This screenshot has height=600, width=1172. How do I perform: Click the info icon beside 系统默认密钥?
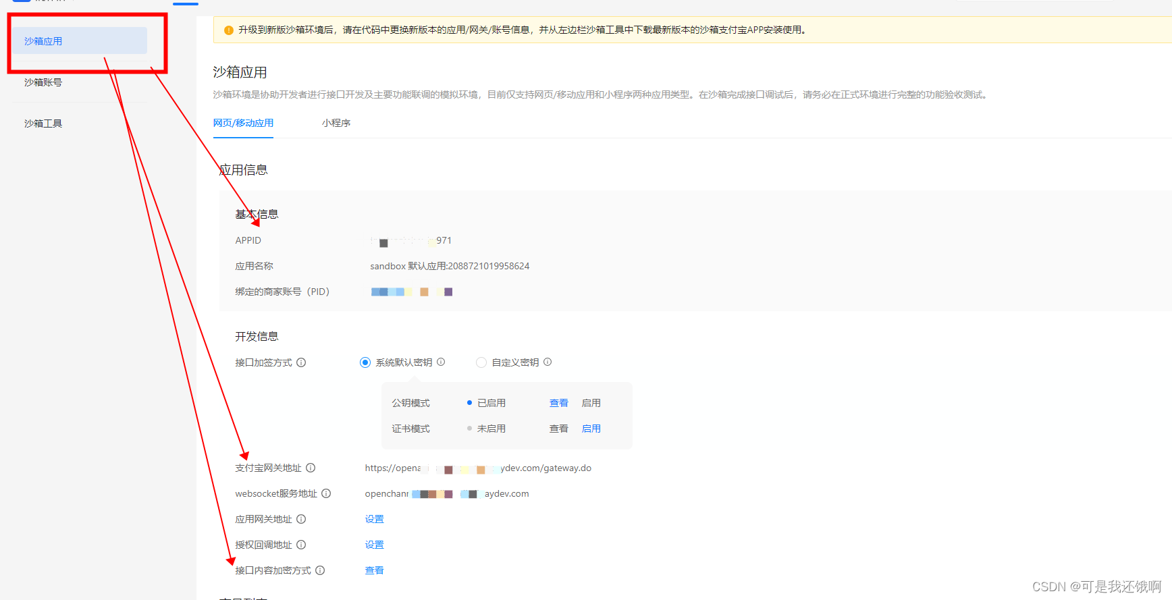point(441,362)
